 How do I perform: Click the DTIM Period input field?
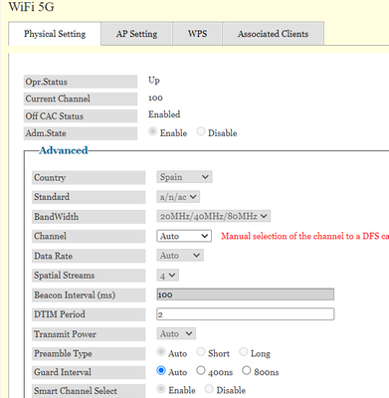[x=246, y=314]
